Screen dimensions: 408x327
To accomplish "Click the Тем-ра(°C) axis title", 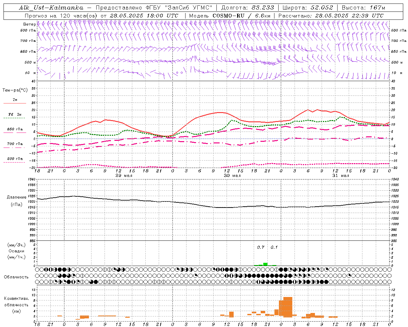I will tap(15, 90).
